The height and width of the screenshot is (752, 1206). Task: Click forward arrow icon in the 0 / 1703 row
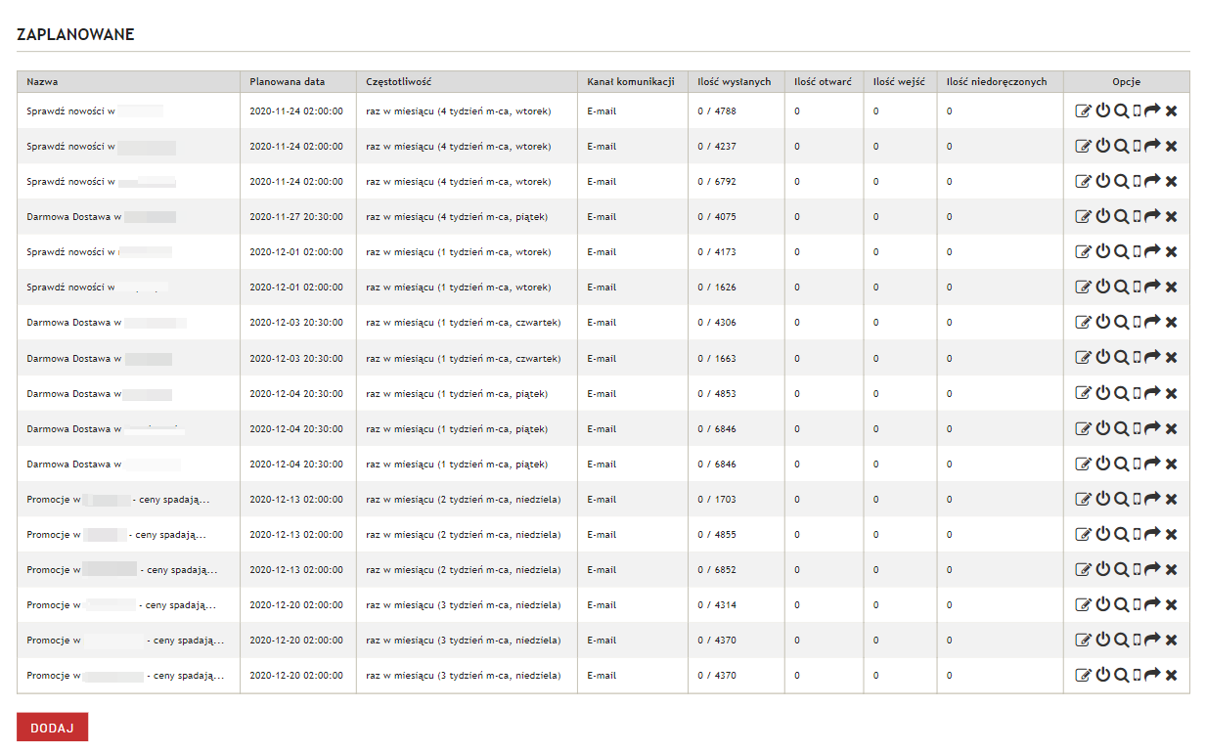tap(1152, 499)
